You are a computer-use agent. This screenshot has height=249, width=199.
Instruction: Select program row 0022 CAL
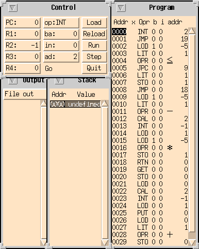(x=150, y=191)
